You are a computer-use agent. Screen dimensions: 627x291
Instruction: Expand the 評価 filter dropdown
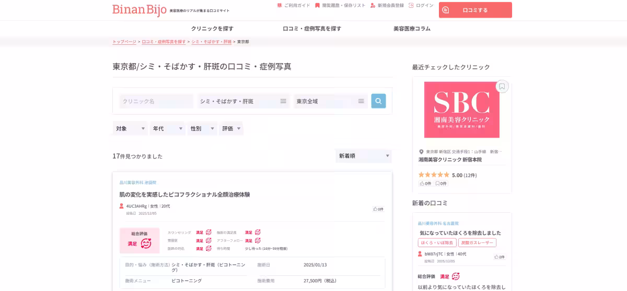click(x=231, y=128)
